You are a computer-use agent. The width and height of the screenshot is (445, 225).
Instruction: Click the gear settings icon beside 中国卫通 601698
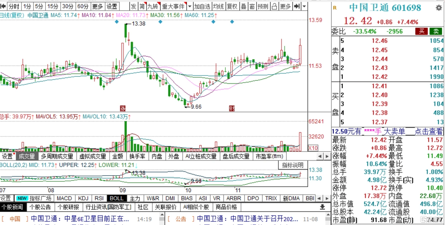pyautogui.click(x=439, y=8)
